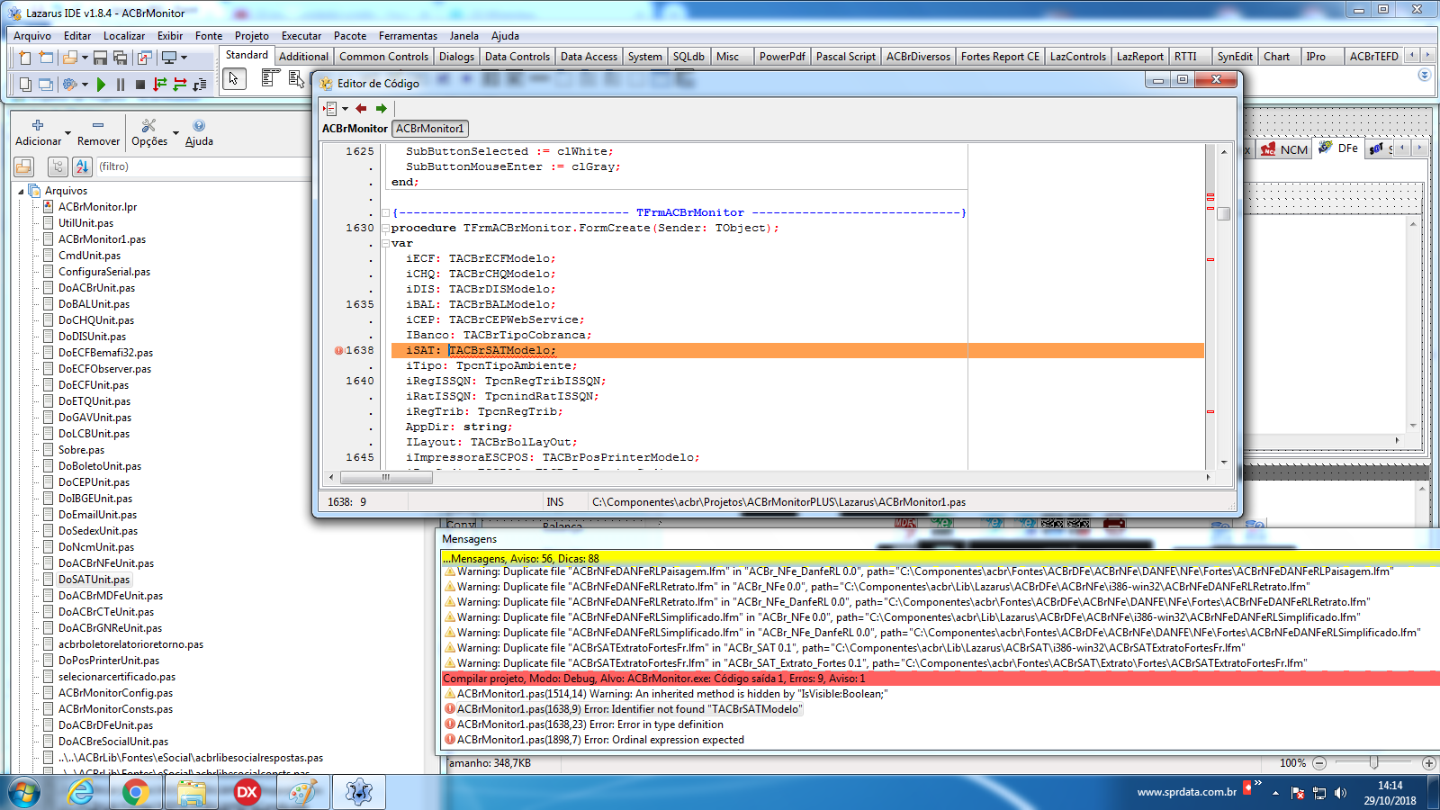Open the Adicionar dropdown arrow
Screen dimensions: 1440x810
tap(67, 132)
